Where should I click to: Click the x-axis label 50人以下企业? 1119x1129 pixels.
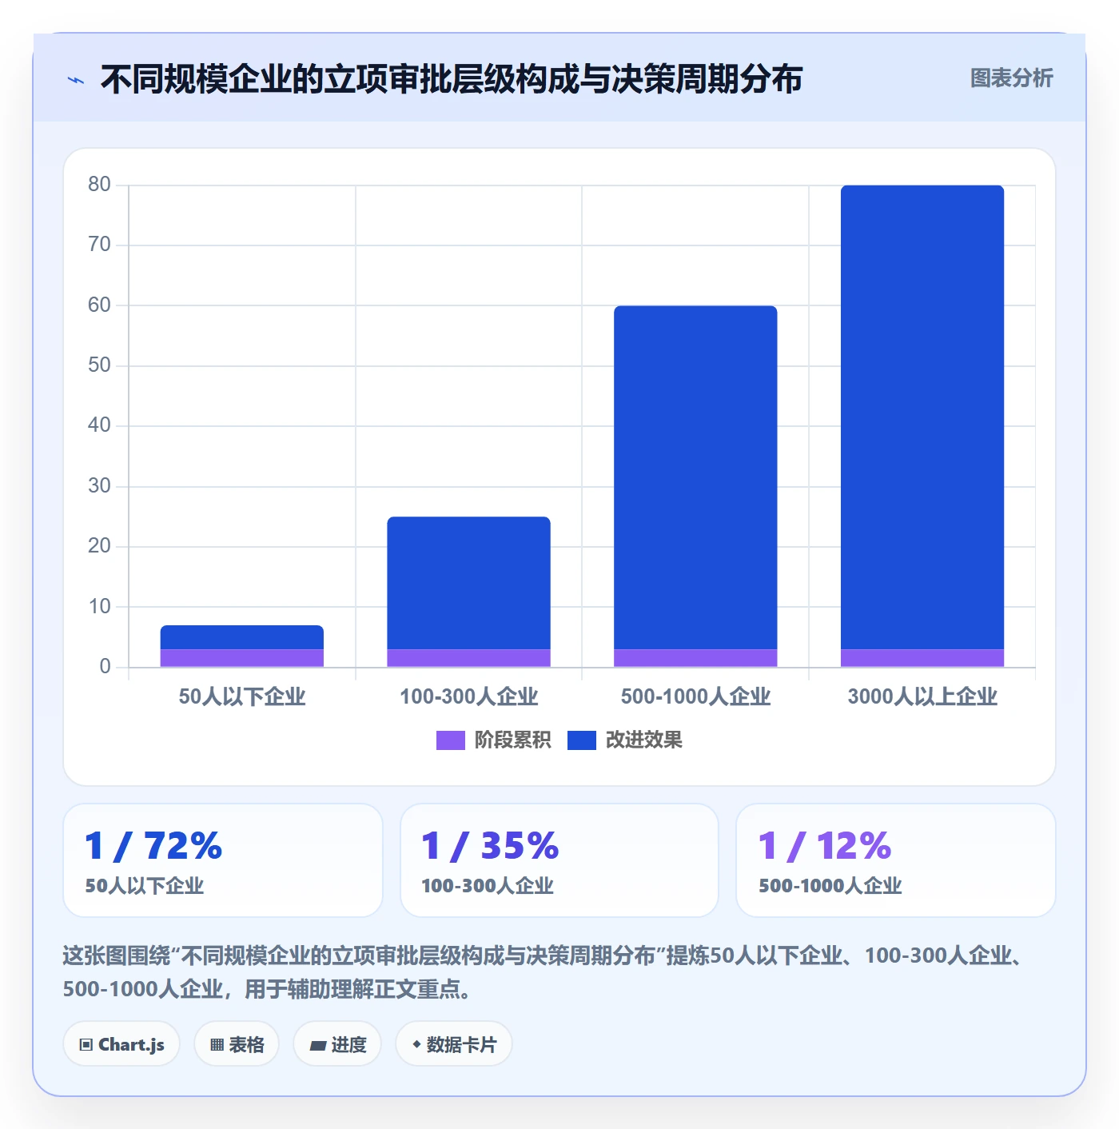[242, 696]
